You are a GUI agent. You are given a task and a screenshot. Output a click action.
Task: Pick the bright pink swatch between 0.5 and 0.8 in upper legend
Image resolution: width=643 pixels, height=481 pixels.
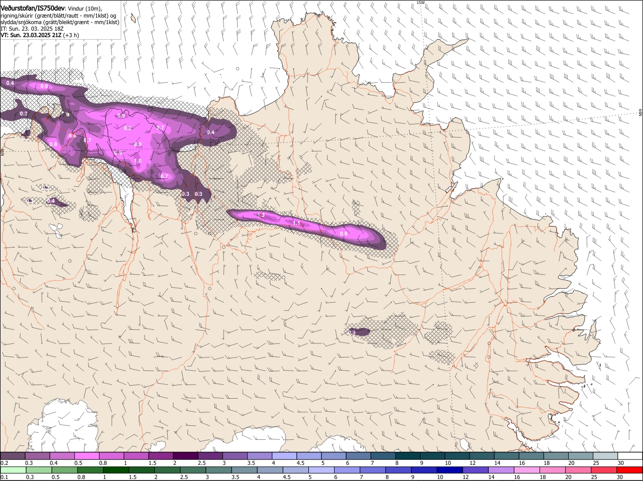point(86,455)
